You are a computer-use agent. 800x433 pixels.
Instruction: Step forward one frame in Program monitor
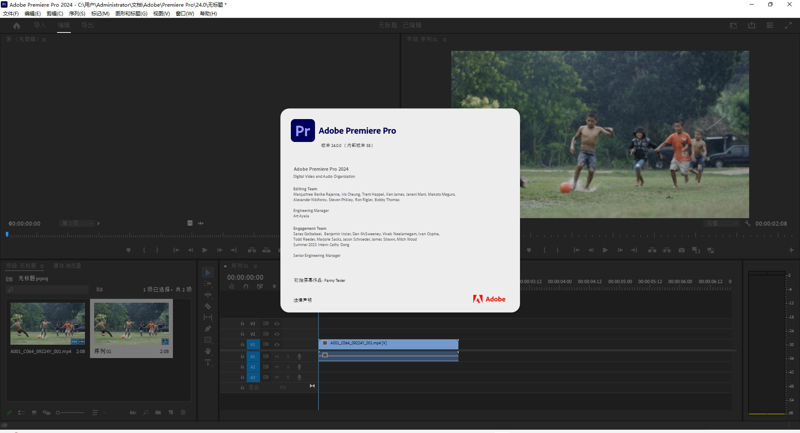coord(620,250)
